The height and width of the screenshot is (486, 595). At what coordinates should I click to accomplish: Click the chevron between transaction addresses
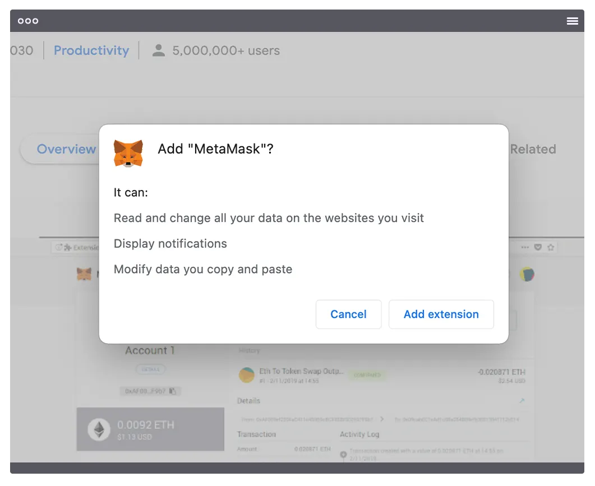(382, 419)
